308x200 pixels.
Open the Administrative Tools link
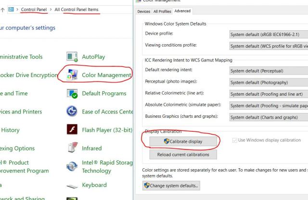coord(21,57)
